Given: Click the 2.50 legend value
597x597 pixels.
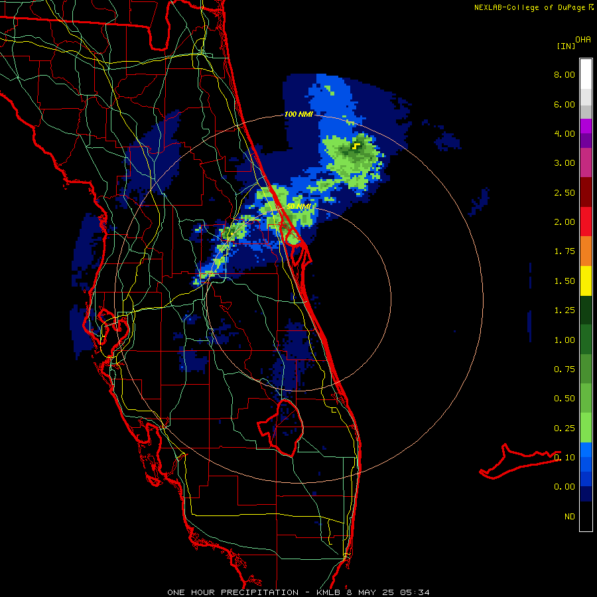Looking at the screenshot, I should coord(564,192).
